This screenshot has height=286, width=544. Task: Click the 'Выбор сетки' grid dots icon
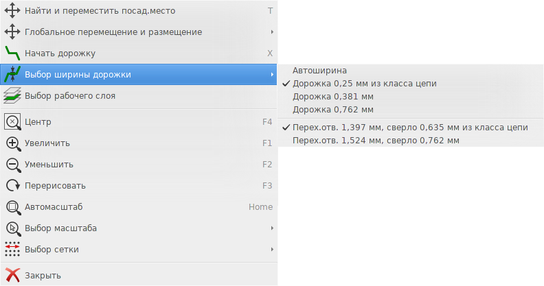click(12, 249)
